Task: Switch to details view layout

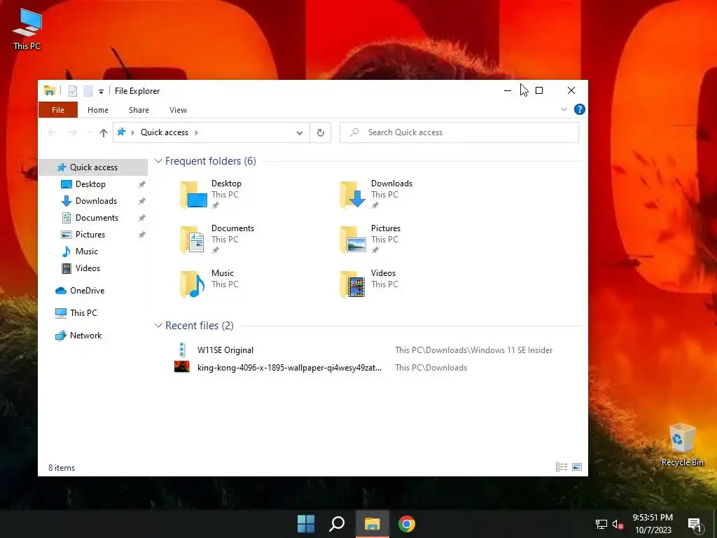Action: point(562,467)
